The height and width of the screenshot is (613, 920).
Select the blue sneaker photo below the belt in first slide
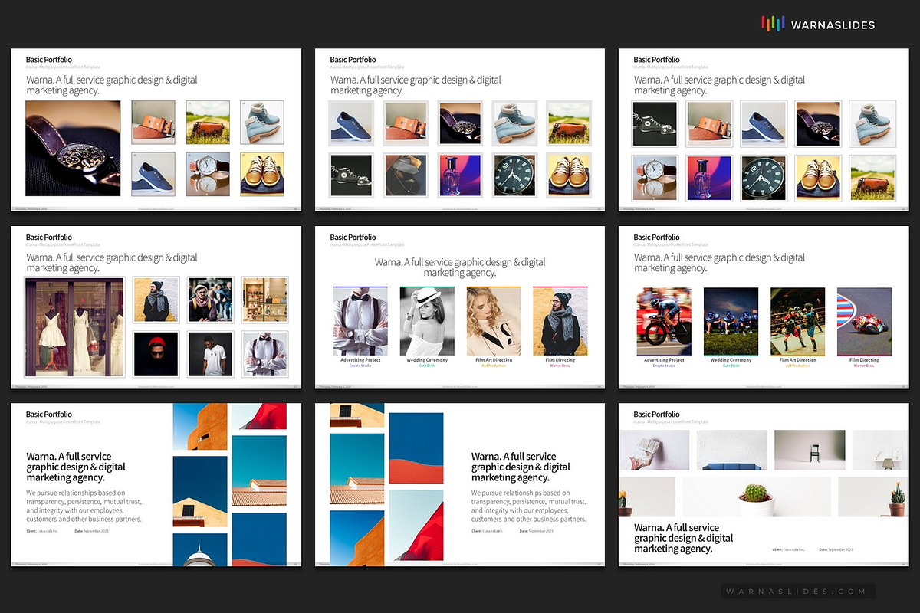tap(153, 175)
